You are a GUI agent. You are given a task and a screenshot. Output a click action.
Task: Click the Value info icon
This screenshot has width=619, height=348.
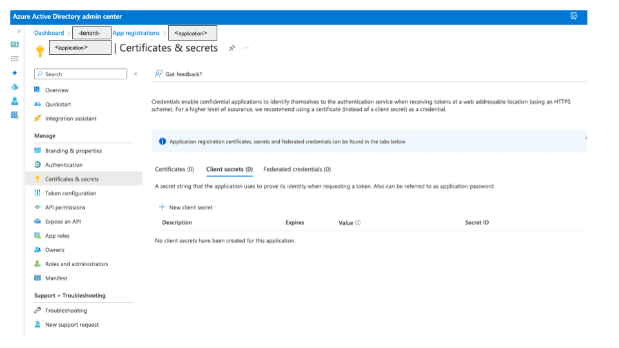(358, 223)
